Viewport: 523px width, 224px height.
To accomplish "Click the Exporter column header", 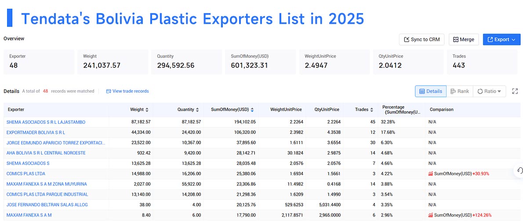I will click(x=16, y=110).
